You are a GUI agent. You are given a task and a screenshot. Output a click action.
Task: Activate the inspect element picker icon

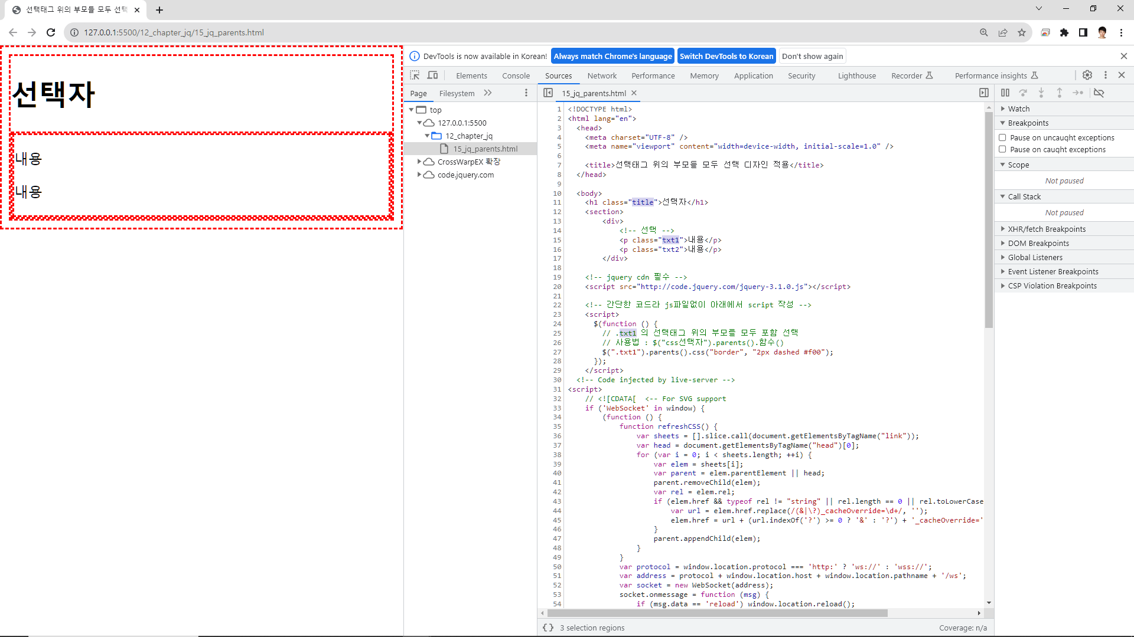[415, 75]
